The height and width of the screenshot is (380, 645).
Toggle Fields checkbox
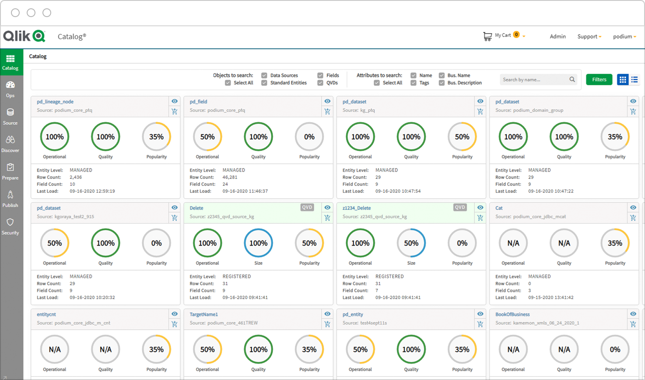click(320, 75)
